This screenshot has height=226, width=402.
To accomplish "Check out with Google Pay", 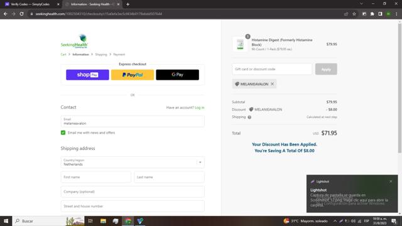I will 177,75.
